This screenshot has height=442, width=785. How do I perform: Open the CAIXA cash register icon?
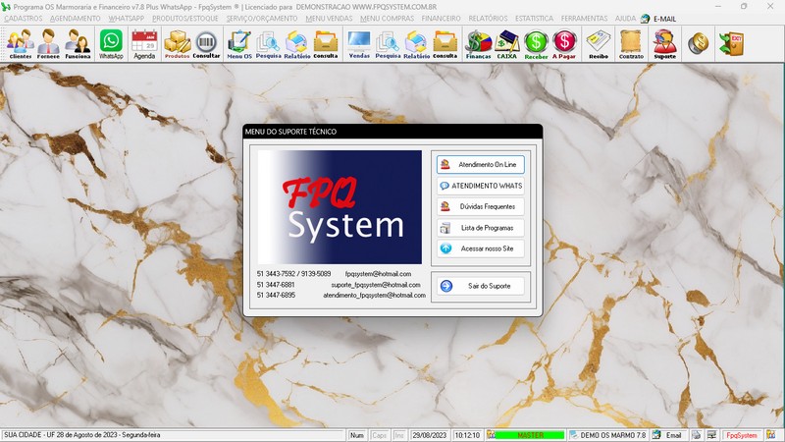(x=506, y=43)
